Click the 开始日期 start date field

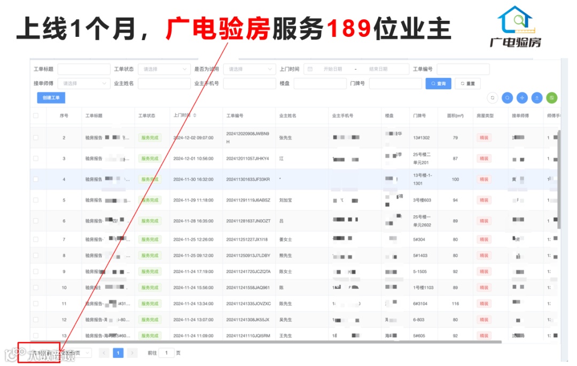coord(333,69)
